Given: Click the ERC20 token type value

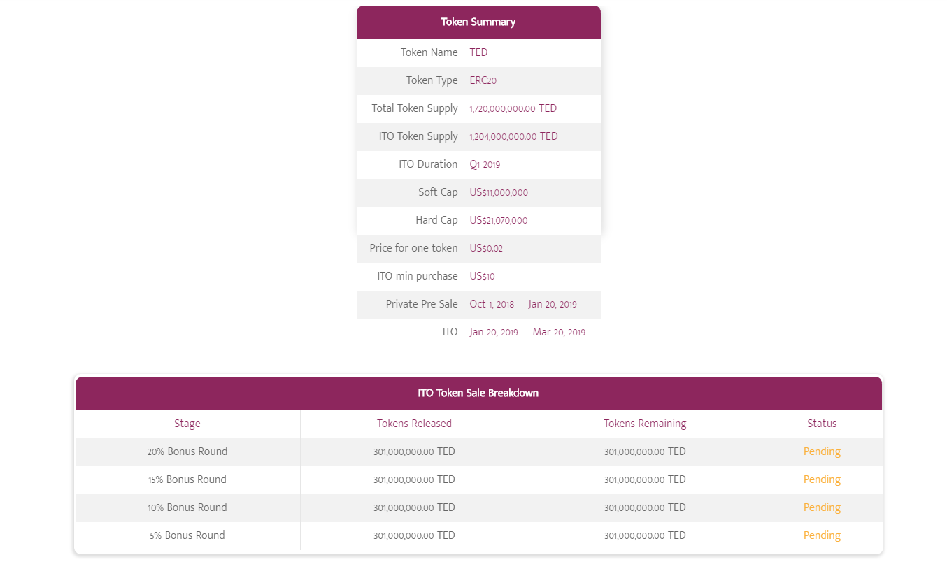Looking at the screenshot, I should coord(483,80).
